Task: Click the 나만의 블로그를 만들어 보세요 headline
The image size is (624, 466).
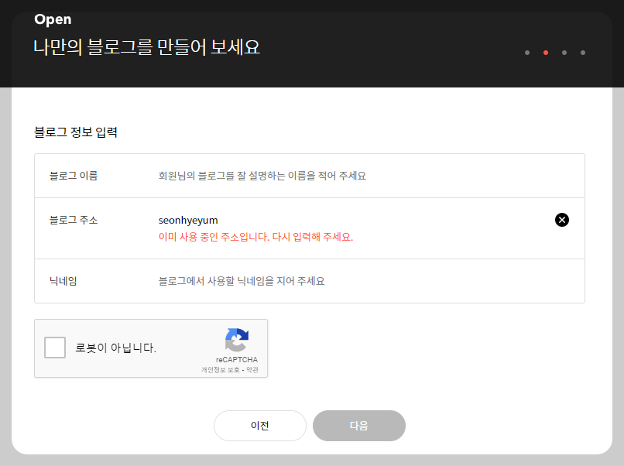Action: [x=146, y=47]
